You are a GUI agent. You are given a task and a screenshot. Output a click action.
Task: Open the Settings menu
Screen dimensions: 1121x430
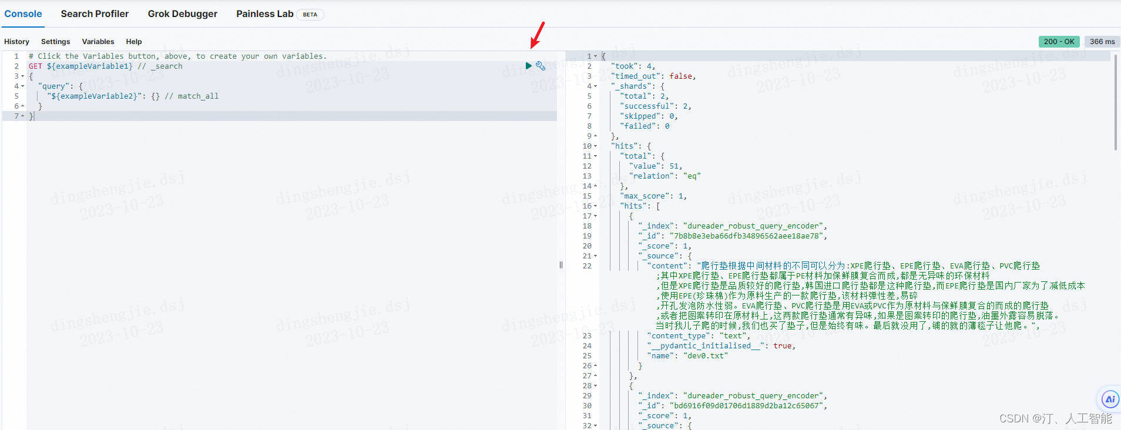pyautogui.click(x=55, y=42)
